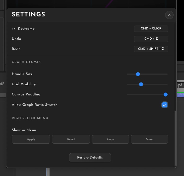Click the motion blur icon behind the dialog
The width and height of the screenshot is (184, 176).
[2, 83]
